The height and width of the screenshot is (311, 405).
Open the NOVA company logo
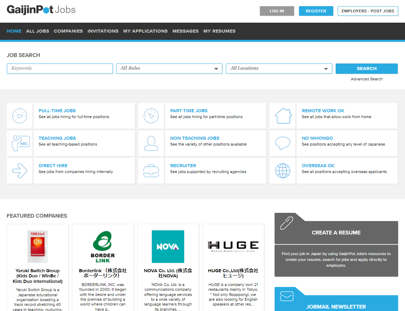[168, 246]
